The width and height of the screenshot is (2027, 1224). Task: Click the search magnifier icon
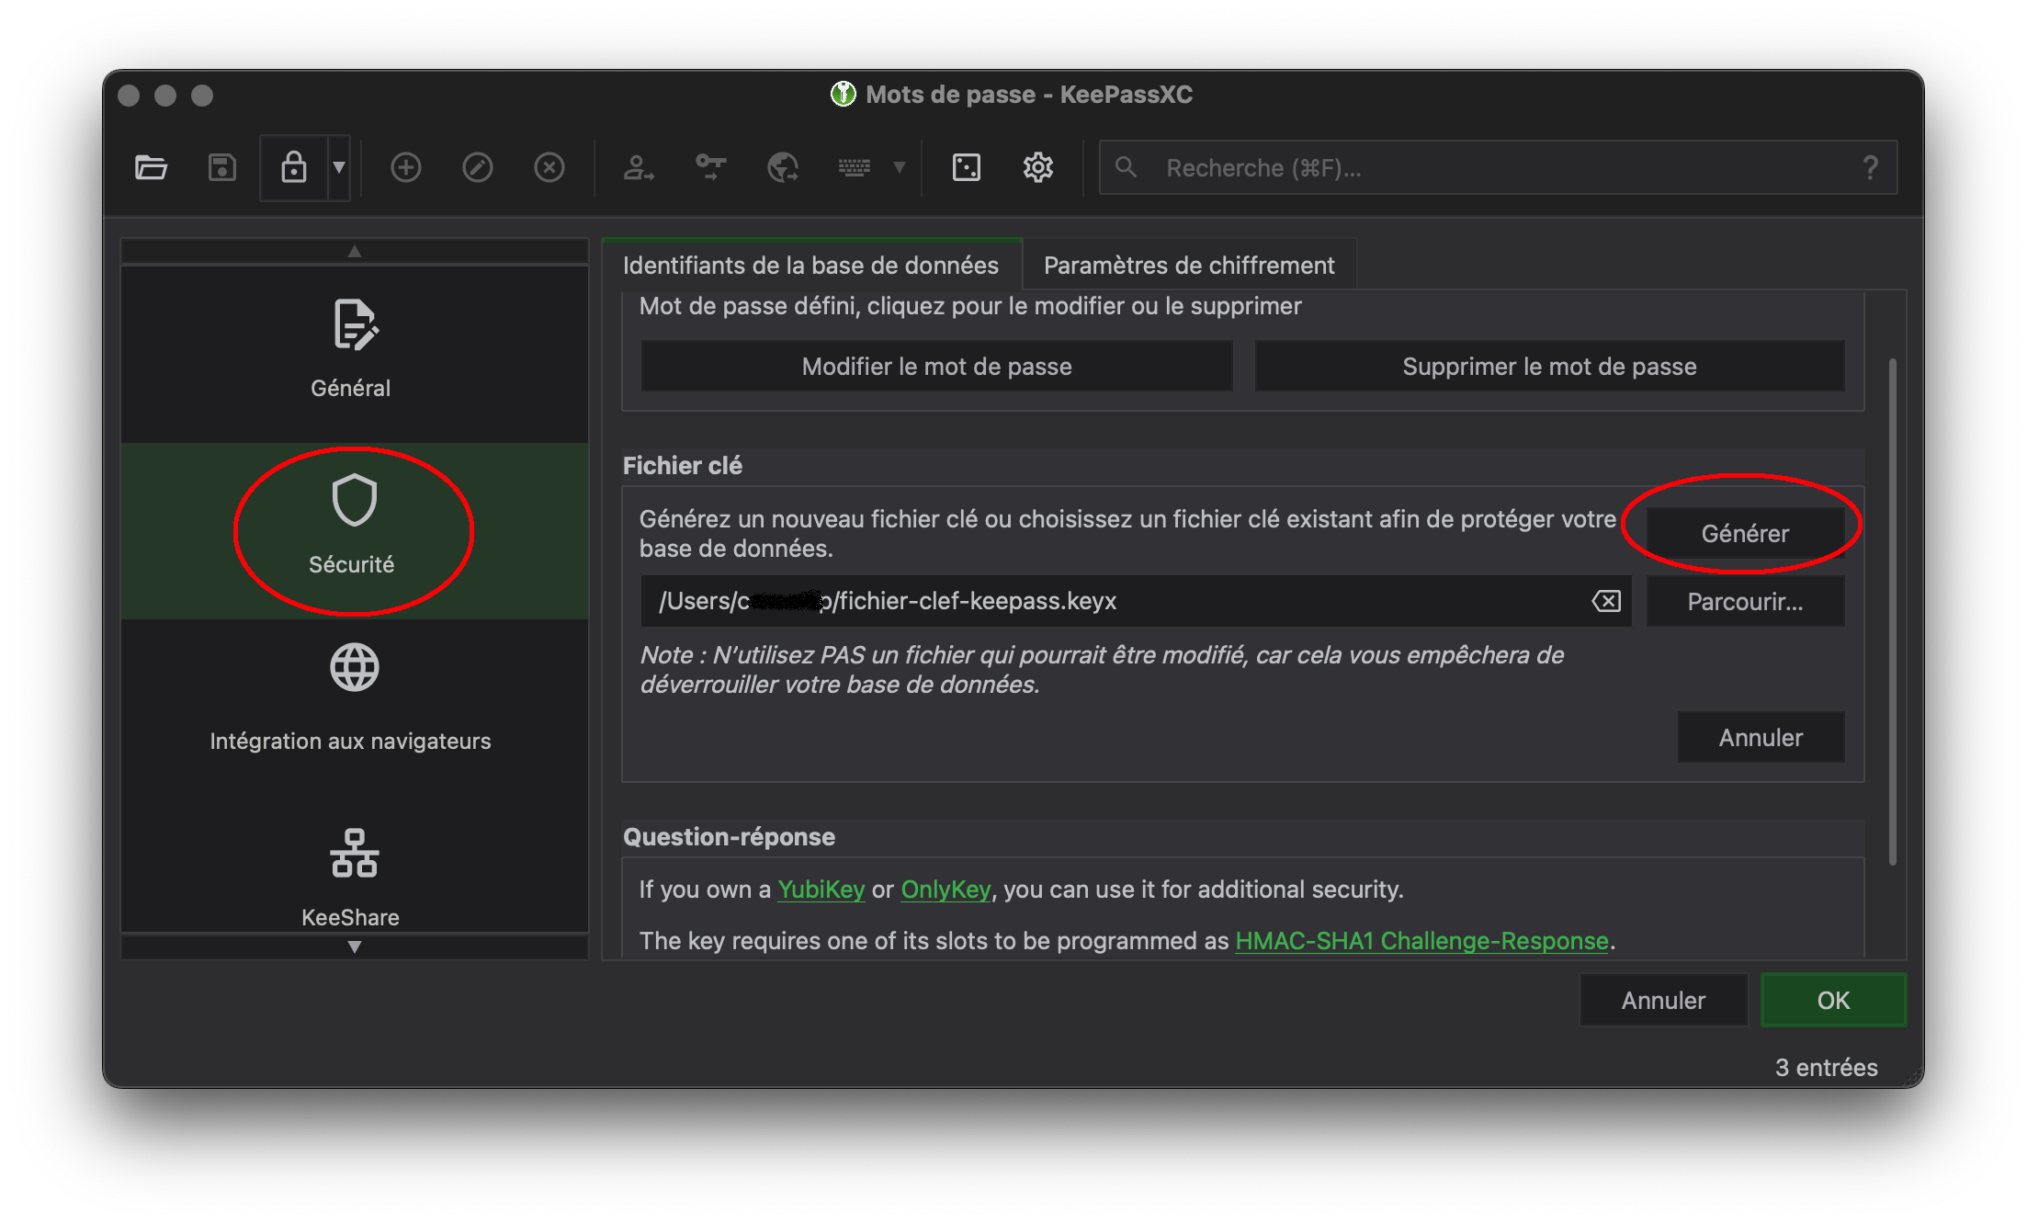click(1126, 167)
